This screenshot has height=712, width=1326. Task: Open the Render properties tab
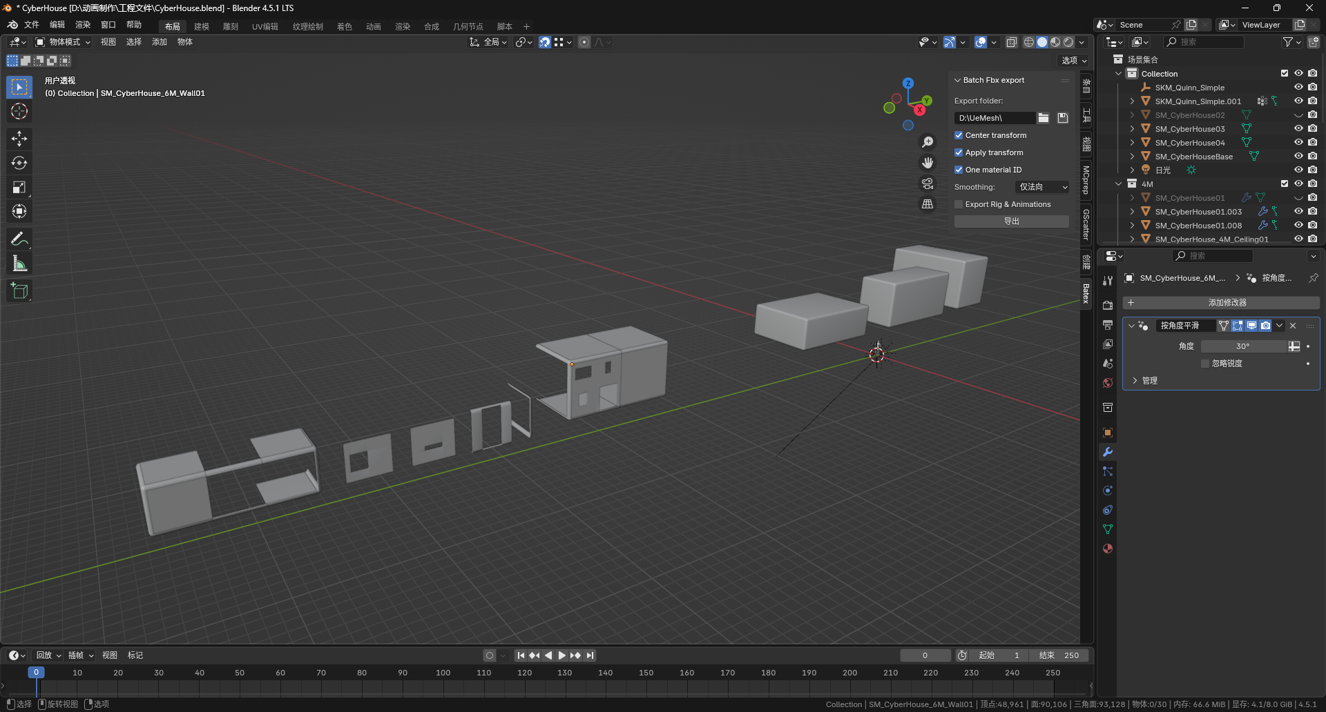tap(1108, 306)
